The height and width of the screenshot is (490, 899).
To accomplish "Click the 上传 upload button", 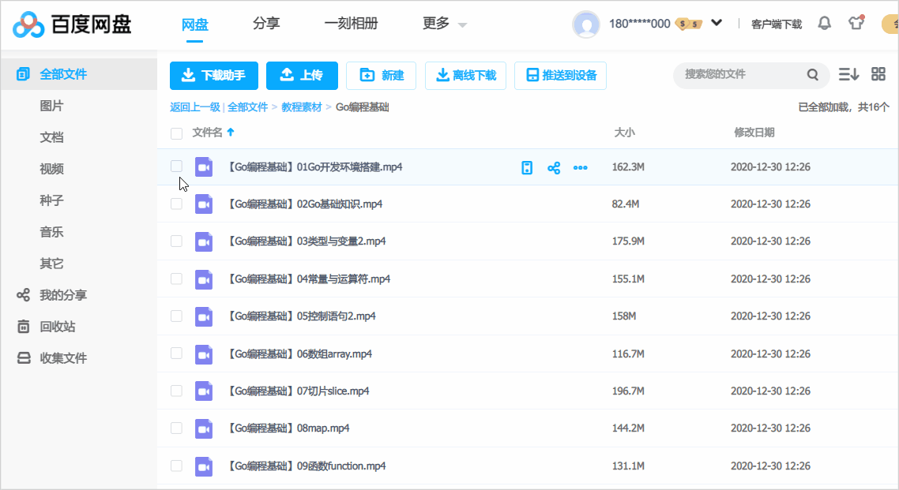I will click(302, 76).
